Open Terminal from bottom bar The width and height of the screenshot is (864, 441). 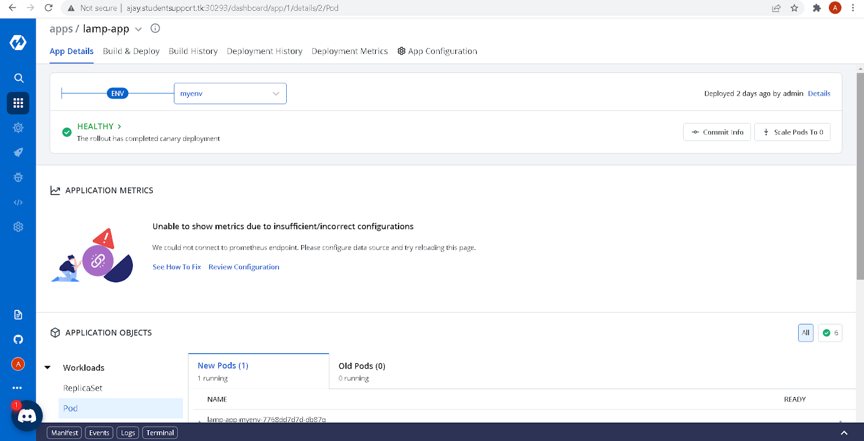pyautogui.click(x=160, y=433)
